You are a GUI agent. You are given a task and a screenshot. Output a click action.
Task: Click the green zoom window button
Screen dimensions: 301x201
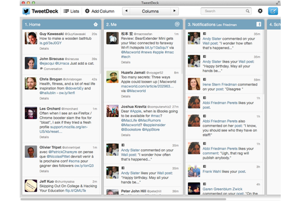34,3
